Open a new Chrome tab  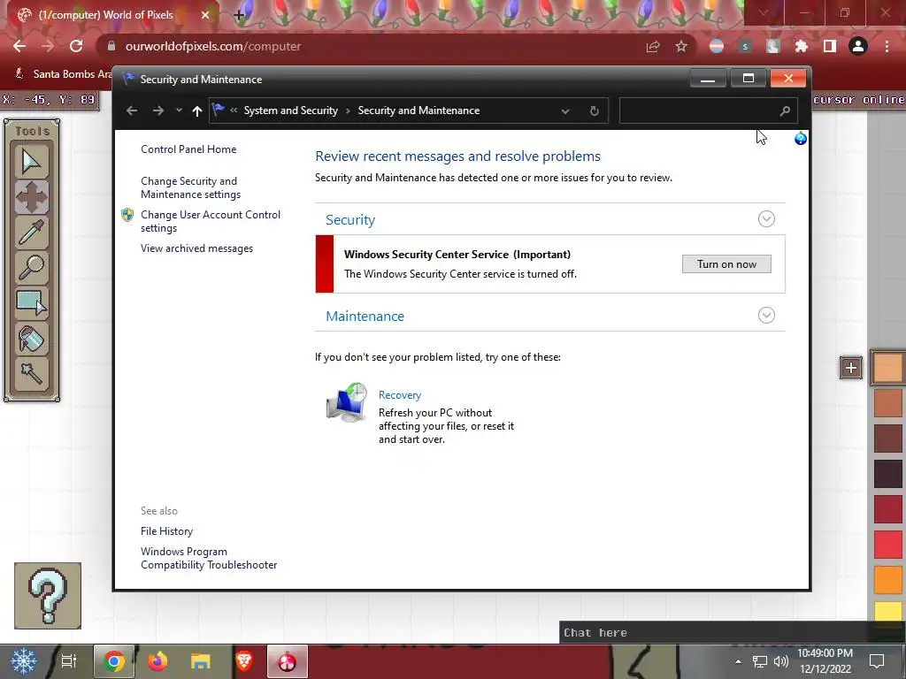[x=239, y=15]
